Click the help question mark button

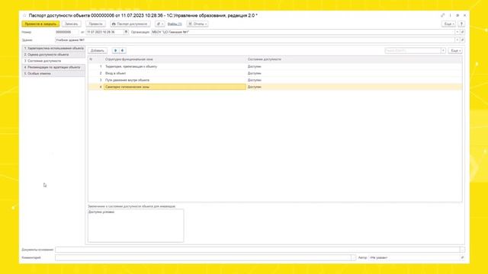(461, 24)
